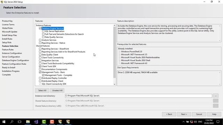The image size is (223, 125).
Task: Go to previous step with Back
Action: coord(169,114)
